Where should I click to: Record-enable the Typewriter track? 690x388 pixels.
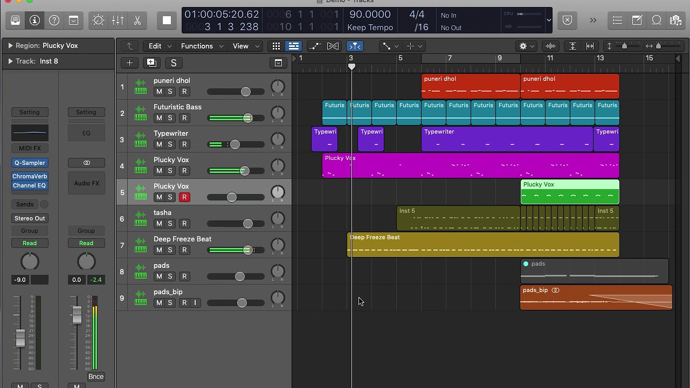(184, 144)
